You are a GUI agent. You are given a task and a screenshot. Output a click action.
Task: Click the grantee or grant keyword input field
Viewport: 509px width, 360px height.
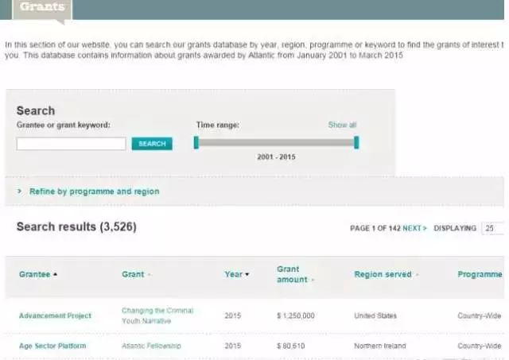tap(71, 144)
